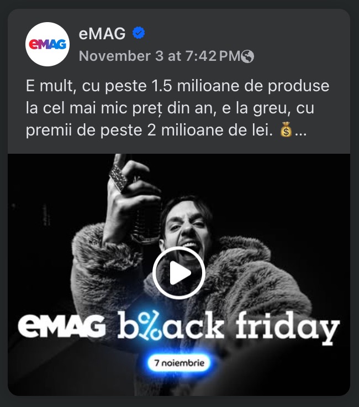Click the sparkly ring on raised hand
The image size is (359, 407).
pyautogui.click(x=119, y=178)
